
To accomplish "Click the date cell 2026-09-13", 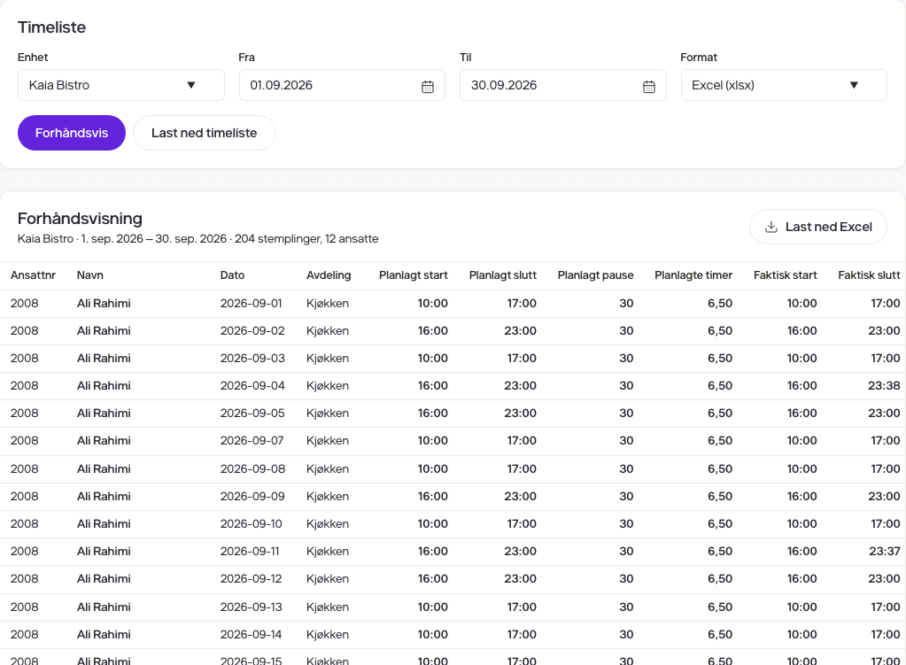I will tap(252, 607).
